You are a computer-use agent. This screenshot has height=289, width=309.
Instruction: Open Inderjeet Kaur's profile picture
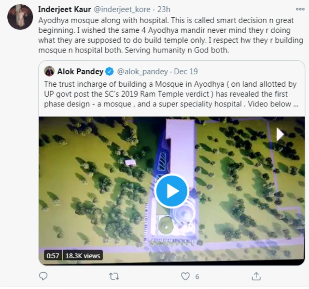pyautogui.click(x=20, y=17)
